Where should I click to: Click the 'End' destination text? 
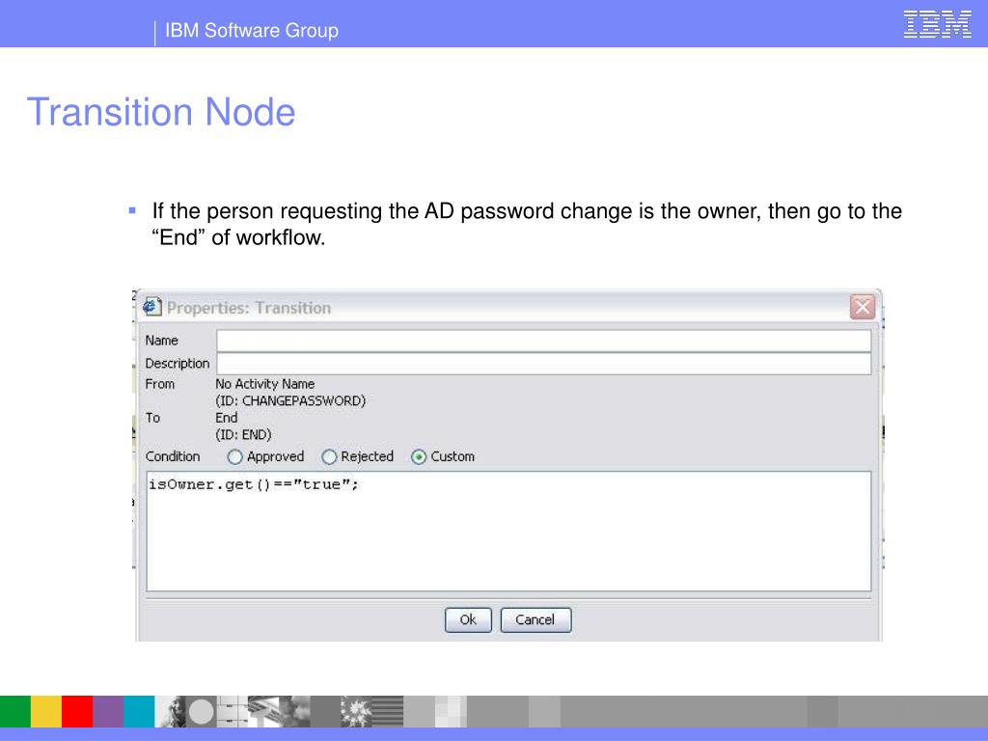tap(226, 418)
